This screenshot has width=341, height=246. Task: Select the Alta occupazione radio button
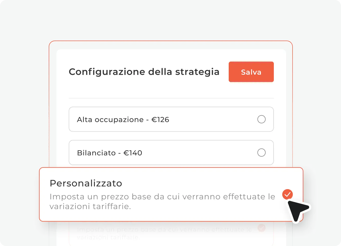click(262, 119)
